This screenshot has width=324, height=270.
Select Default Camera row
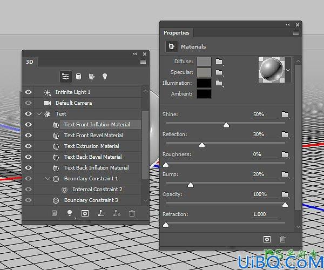pyautogui.click(x=88, y=103)
